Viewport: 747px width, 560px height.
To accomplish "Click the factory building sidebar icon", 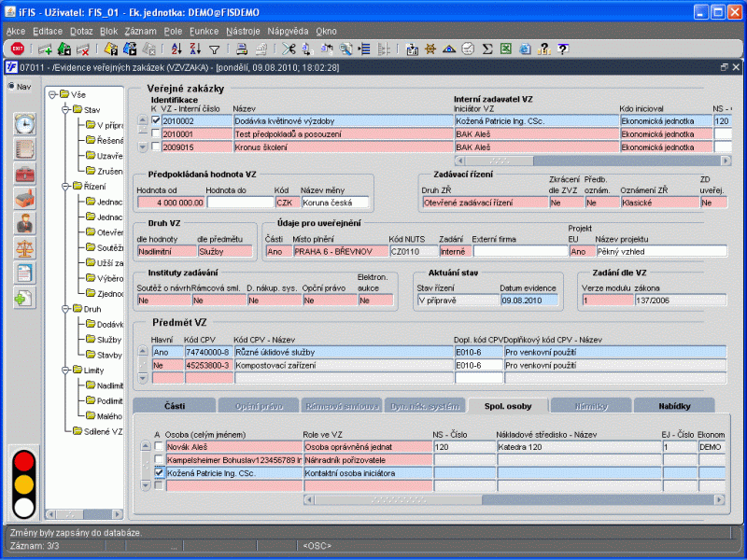I will tap(24, 199).
